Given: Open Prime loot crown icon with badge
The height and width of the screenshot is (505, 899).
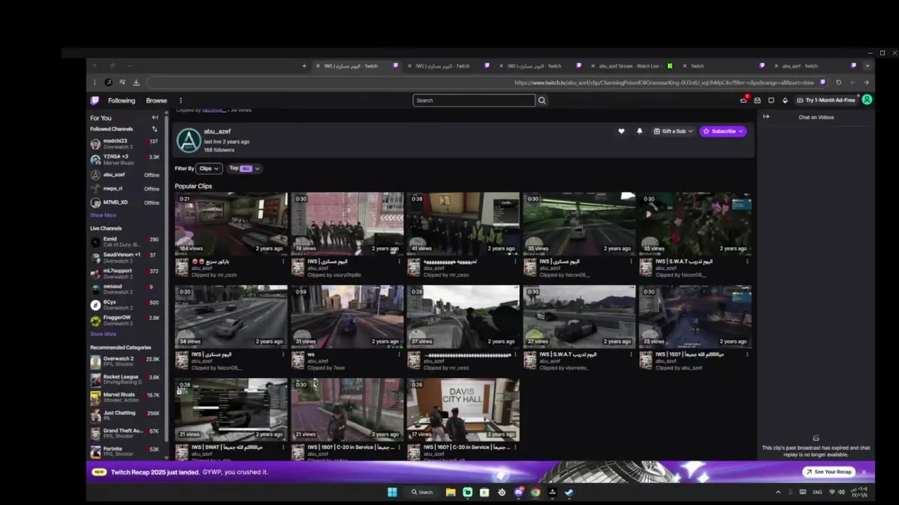Looking at the screenshot, I should tap(743, 100).
